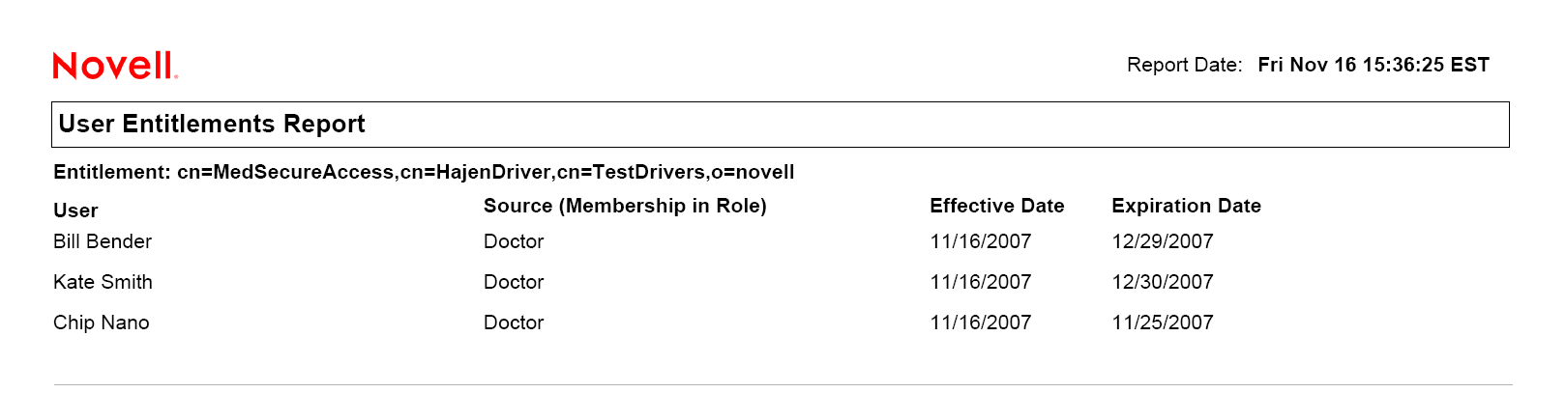Click the Novell logo

115,66
